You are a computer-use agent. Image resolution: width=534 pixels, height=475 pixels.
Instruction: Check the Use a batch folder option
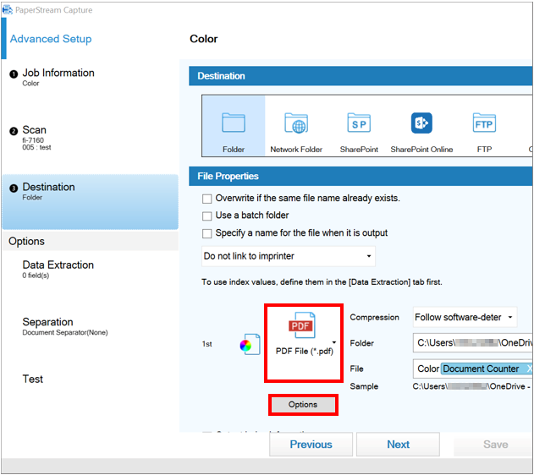[x=207, y=216]
